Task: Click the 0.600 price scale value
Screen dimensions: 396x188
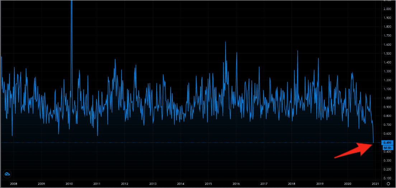Action: (387, 134)
